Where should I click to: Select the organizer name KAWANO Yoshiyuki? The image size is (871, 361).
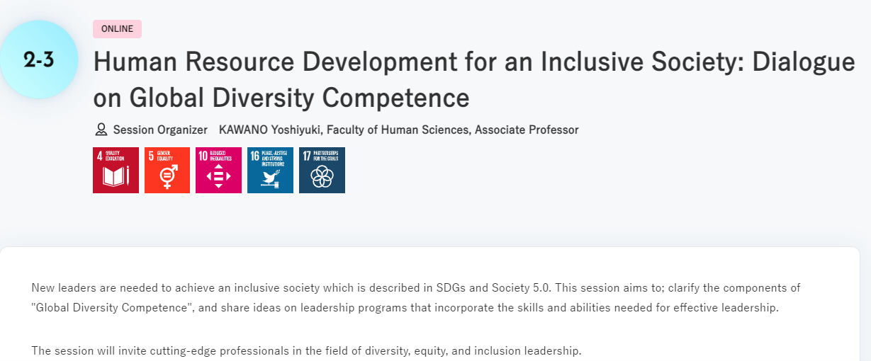(269, 130)
